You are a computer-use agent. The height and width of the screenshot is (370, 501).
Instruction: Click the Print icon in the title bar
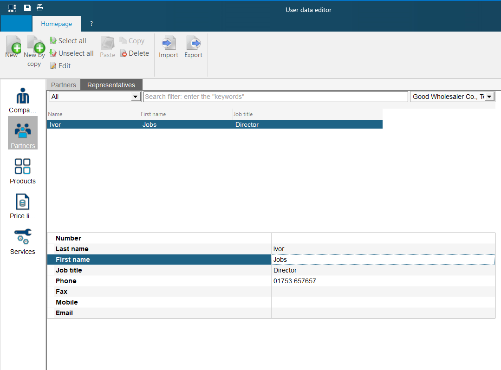click(x=40, y=7)
